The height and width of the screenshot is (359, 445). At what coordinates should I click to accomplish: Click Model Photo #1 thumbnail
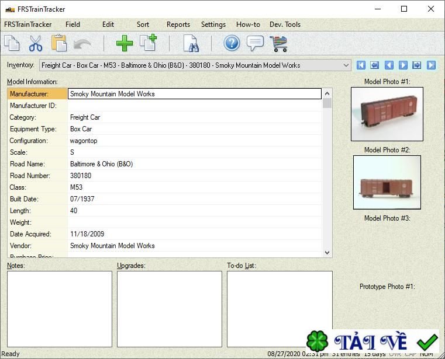387,114
